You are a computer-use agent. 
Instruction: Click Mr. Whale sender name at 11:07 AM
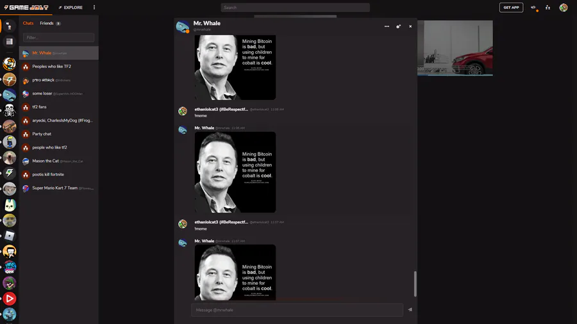pos(205,241)
